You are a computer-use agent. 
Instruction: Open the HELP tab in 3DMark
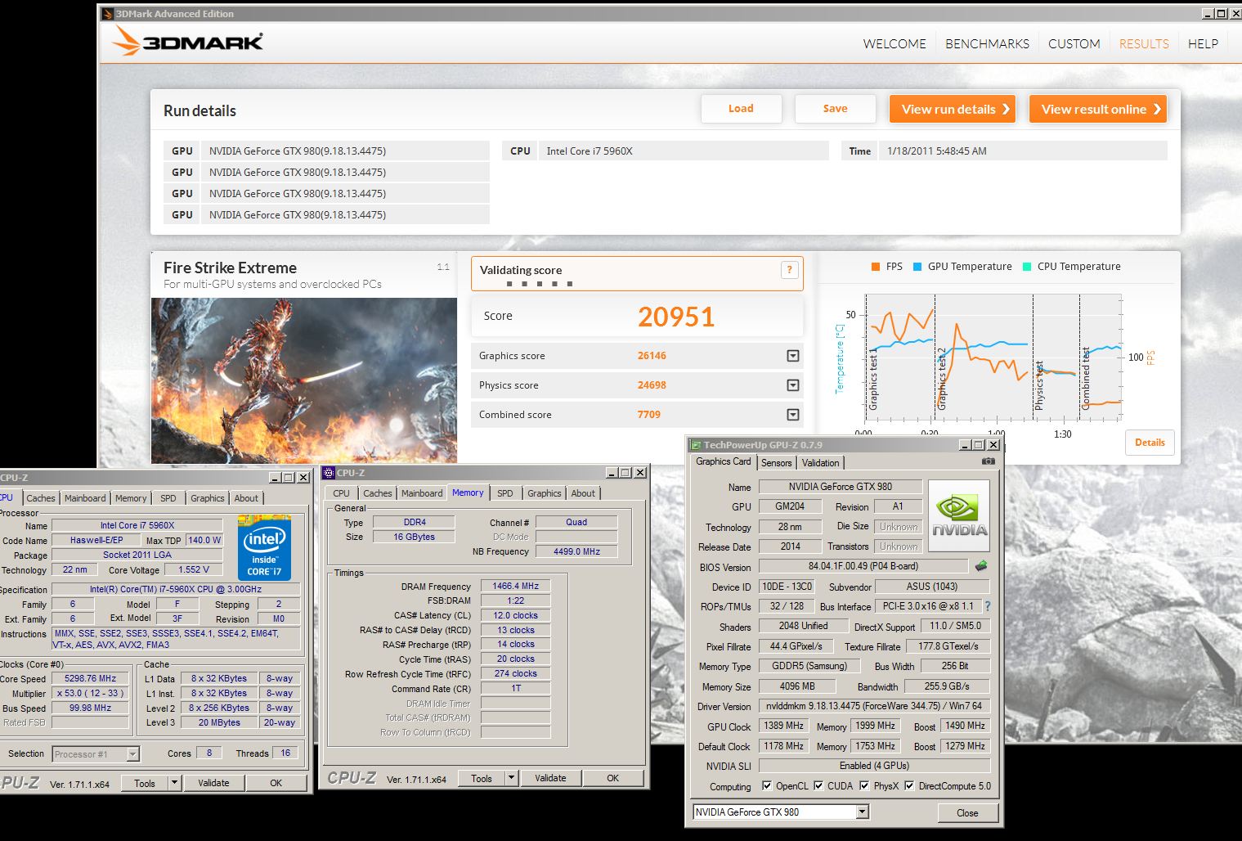click(1203, 43)
